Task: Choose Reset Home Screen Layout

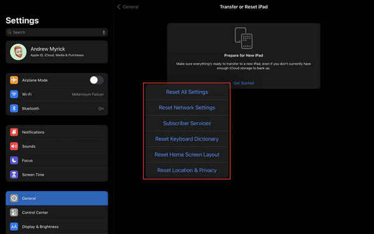Action: click(187, 155)
